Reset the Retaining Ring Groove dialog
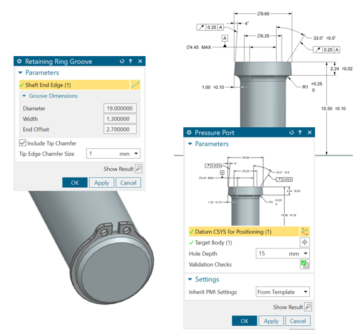This screenshot has height=334, width=356. (x=122, y=61)
